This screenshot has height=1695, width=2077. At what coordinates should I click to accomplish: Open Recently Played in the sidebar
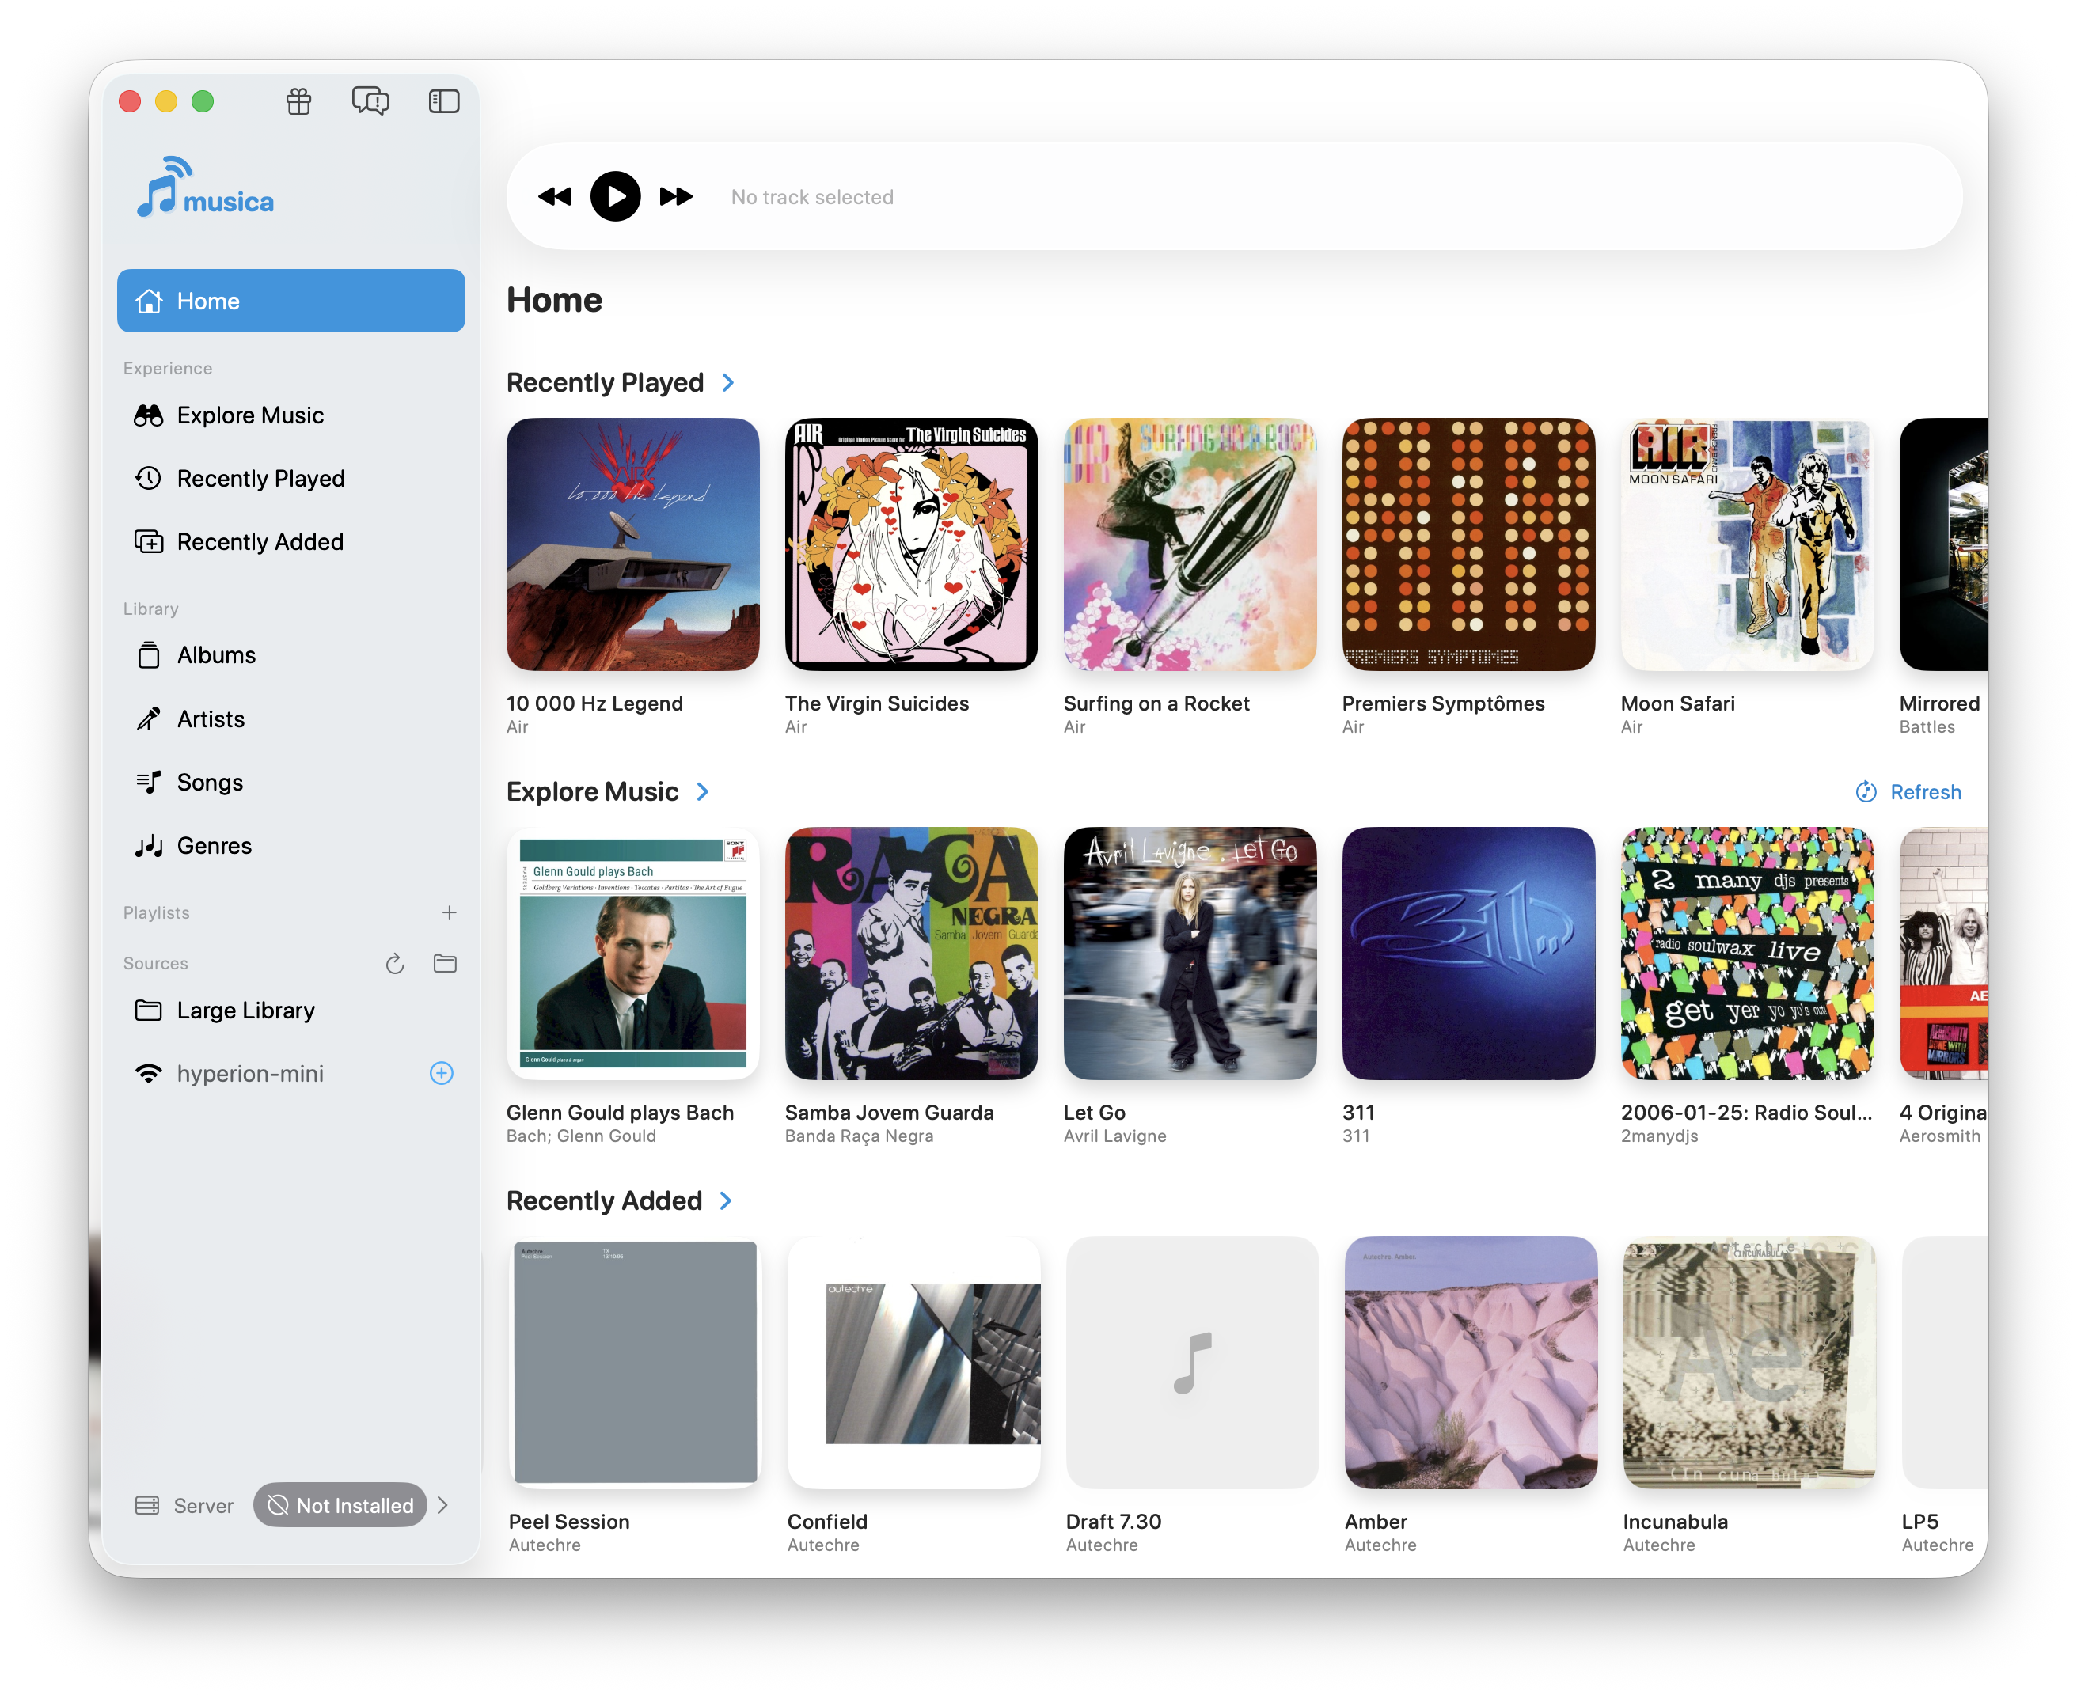click(291, 479)
